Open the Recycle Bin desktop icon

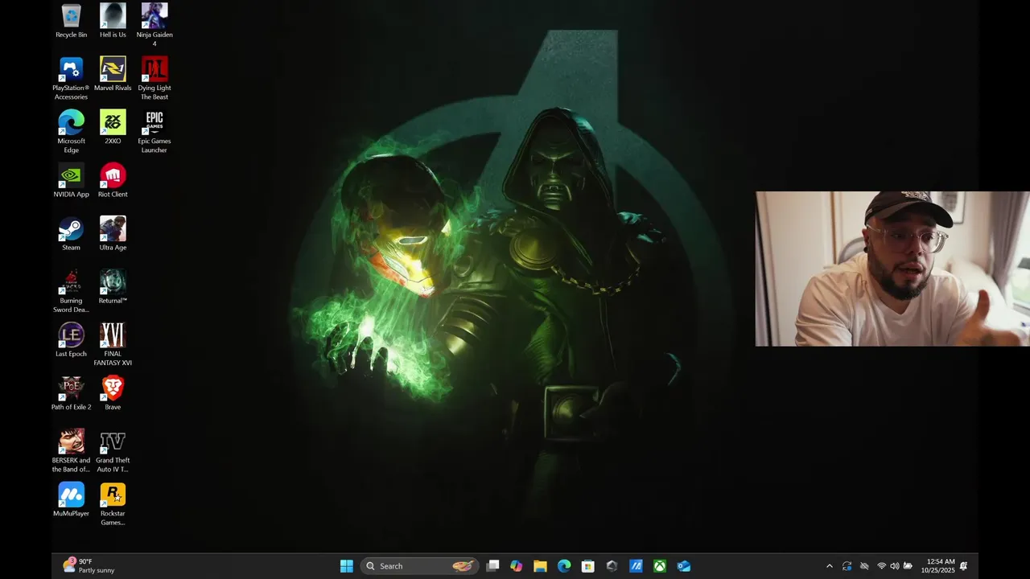[x=71, y=21]
